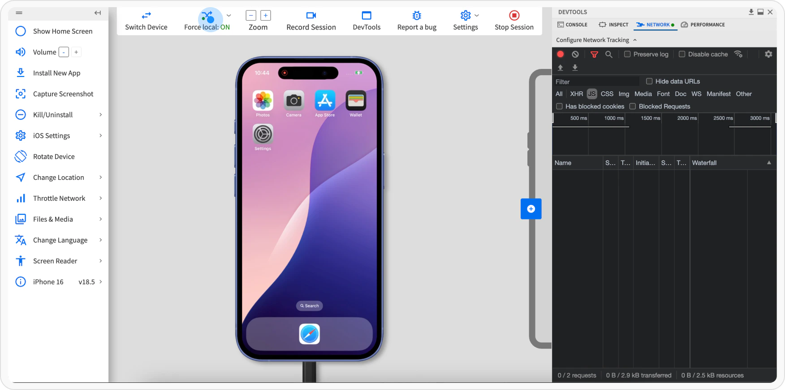Open Settings app on the iPhone

pyautogui.click(x=263, y=134)
